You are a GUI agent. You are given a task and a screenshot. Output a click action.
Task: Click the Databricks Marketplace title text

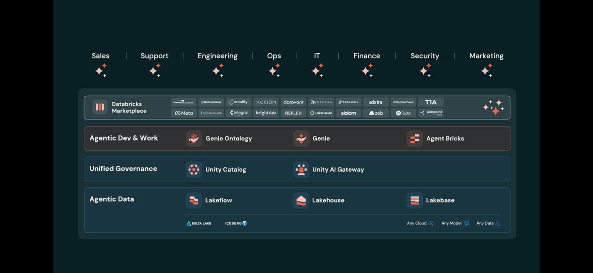[129, 107]
